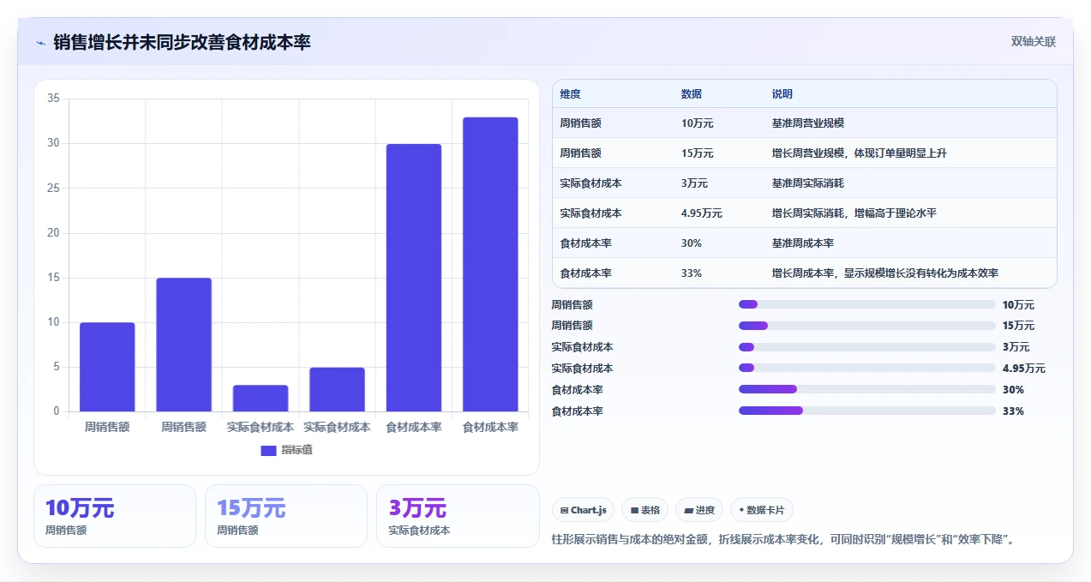Viewport: 1091px width, 582px height.
Task: Click the progress bar for 10万元
Action: click(867, 304)
